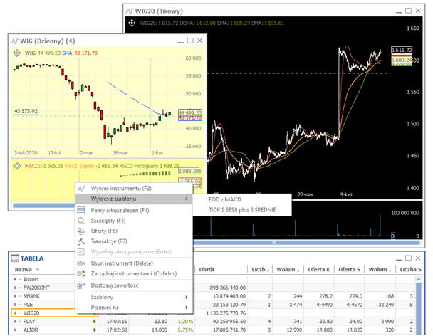Sort by Liczba S column header
Image resolution: width=433 pixels, height=336 pixels.
pos(411,270)
